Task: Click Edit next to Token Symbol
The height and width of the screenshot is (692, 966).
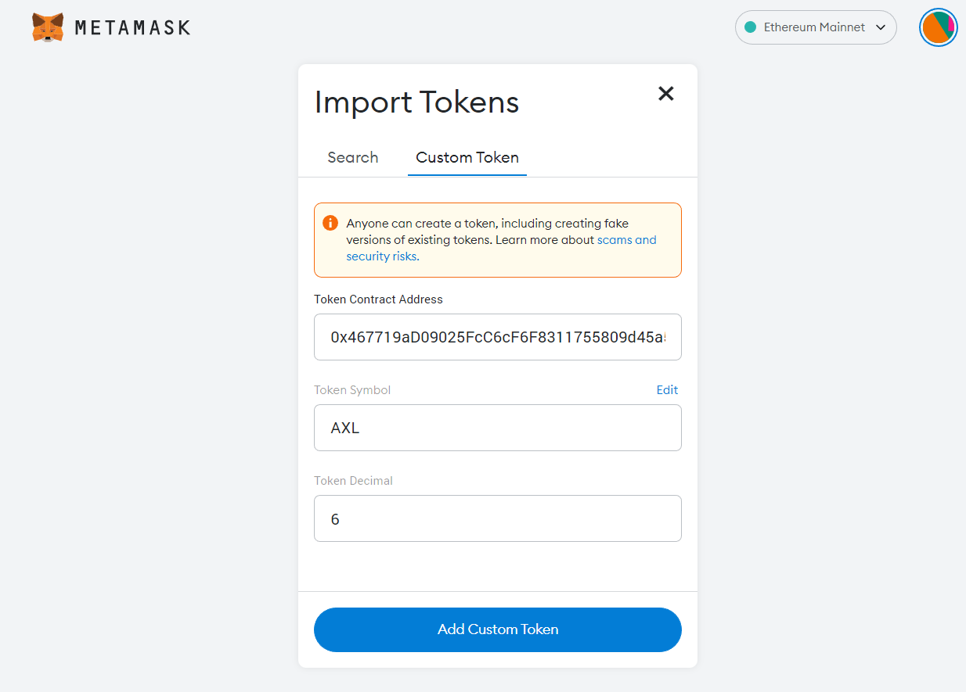Action: tap(667, 389)
